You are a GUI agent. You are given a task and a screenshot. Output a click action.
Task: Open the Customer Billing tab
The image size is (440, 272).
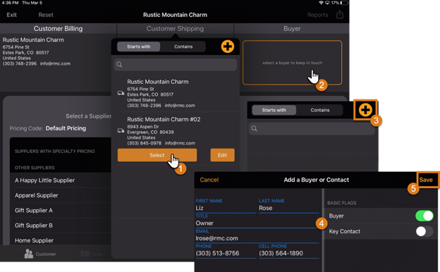pos(58,29)
